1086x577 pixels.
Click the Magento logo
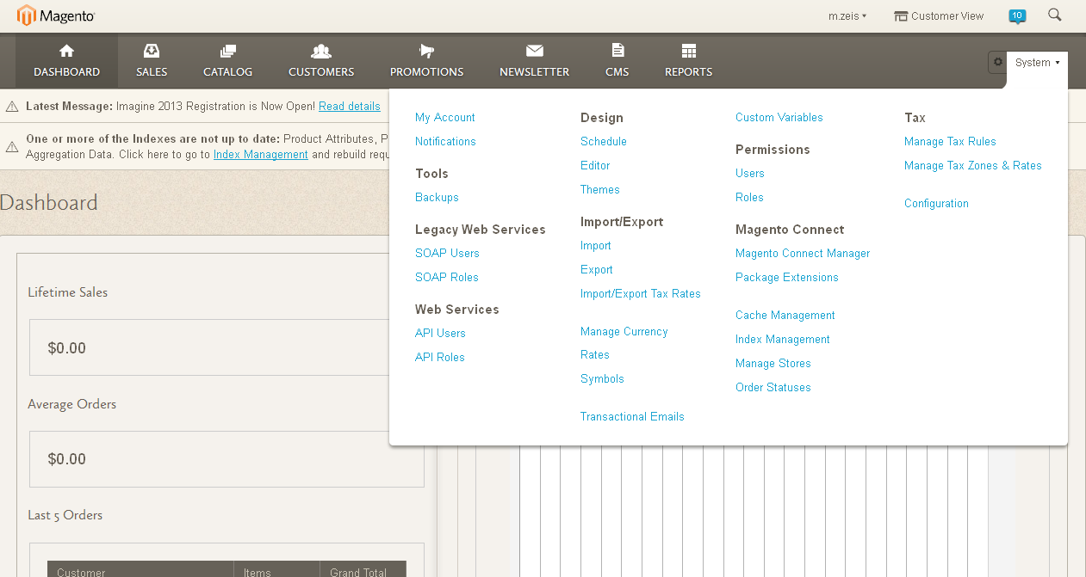(56, 15)
